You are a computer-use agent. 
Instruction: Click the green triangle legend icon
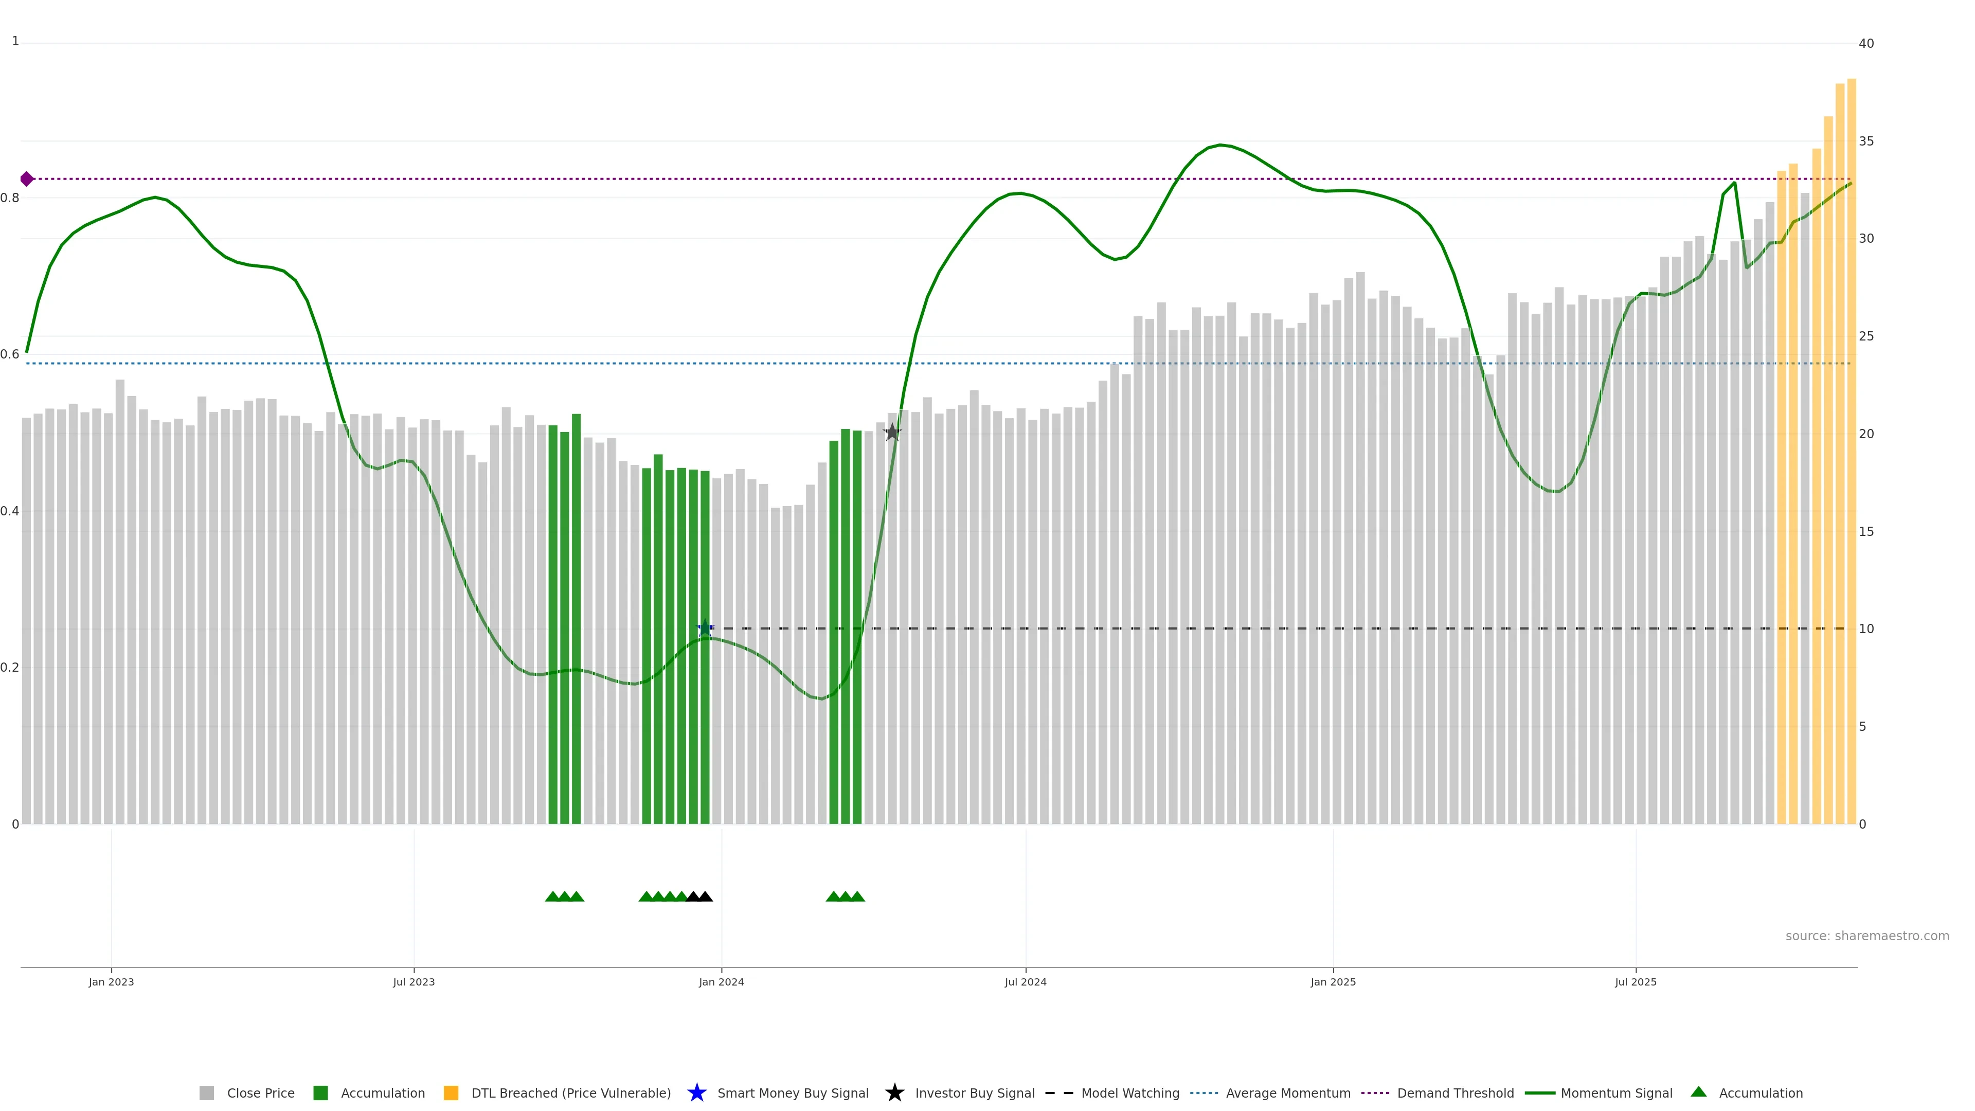click(x=1698, y=1092)
